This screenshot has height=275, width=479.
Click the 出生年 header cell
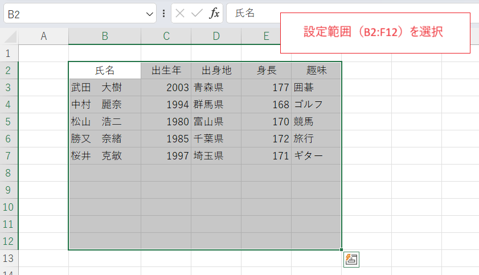pyautogui.click(x=166, y=71)
